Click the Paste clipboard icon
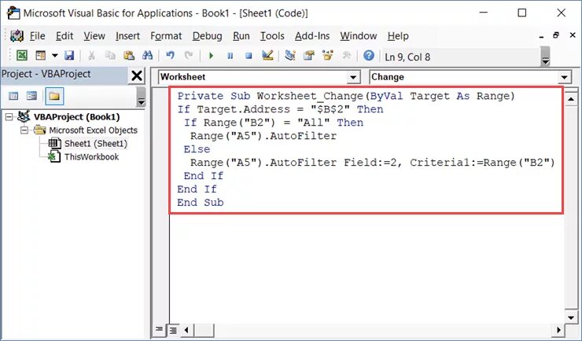The height and width of the screenshot is (341, 582). [129, 56]
